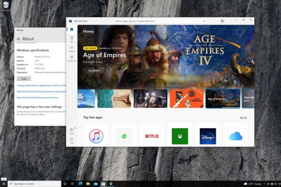Open the Gaming section in Store sidebar
The height and width of the screenshot is (187, 281).
(72, 49)
